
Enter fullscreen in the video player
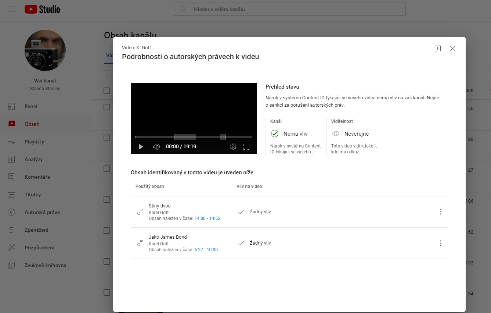pos(246,147)
